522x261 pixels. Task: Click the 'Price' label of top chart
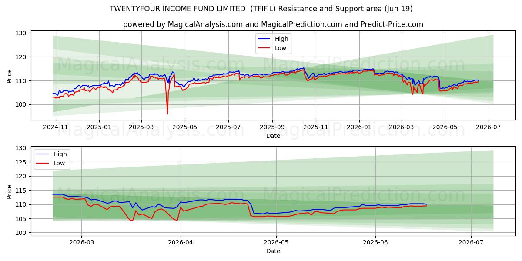click(x=10, y=76)
